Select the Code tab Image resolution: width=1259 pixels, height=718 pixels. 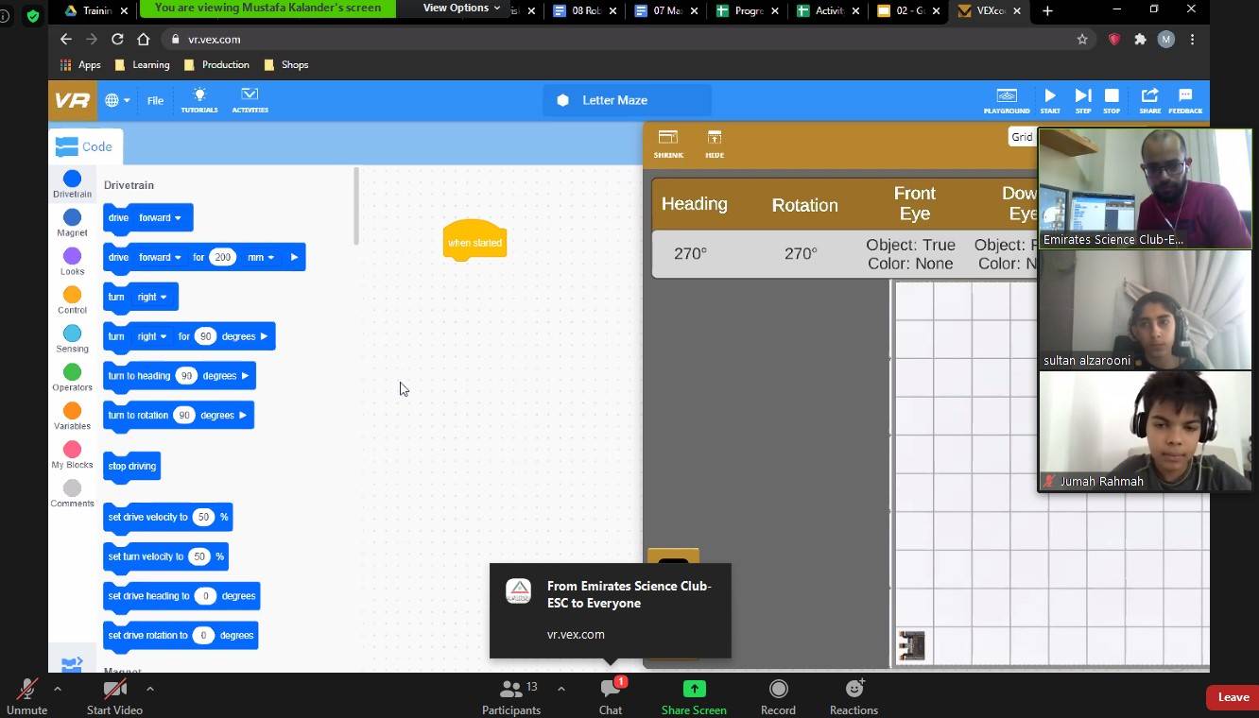tap(85, 146)
